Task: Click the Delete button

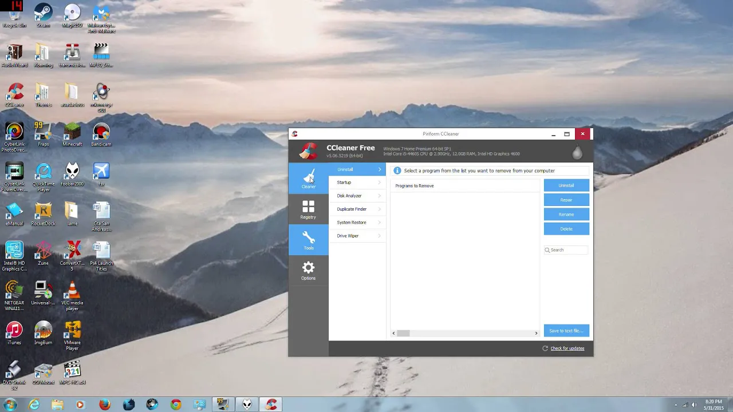Action: 566,229
